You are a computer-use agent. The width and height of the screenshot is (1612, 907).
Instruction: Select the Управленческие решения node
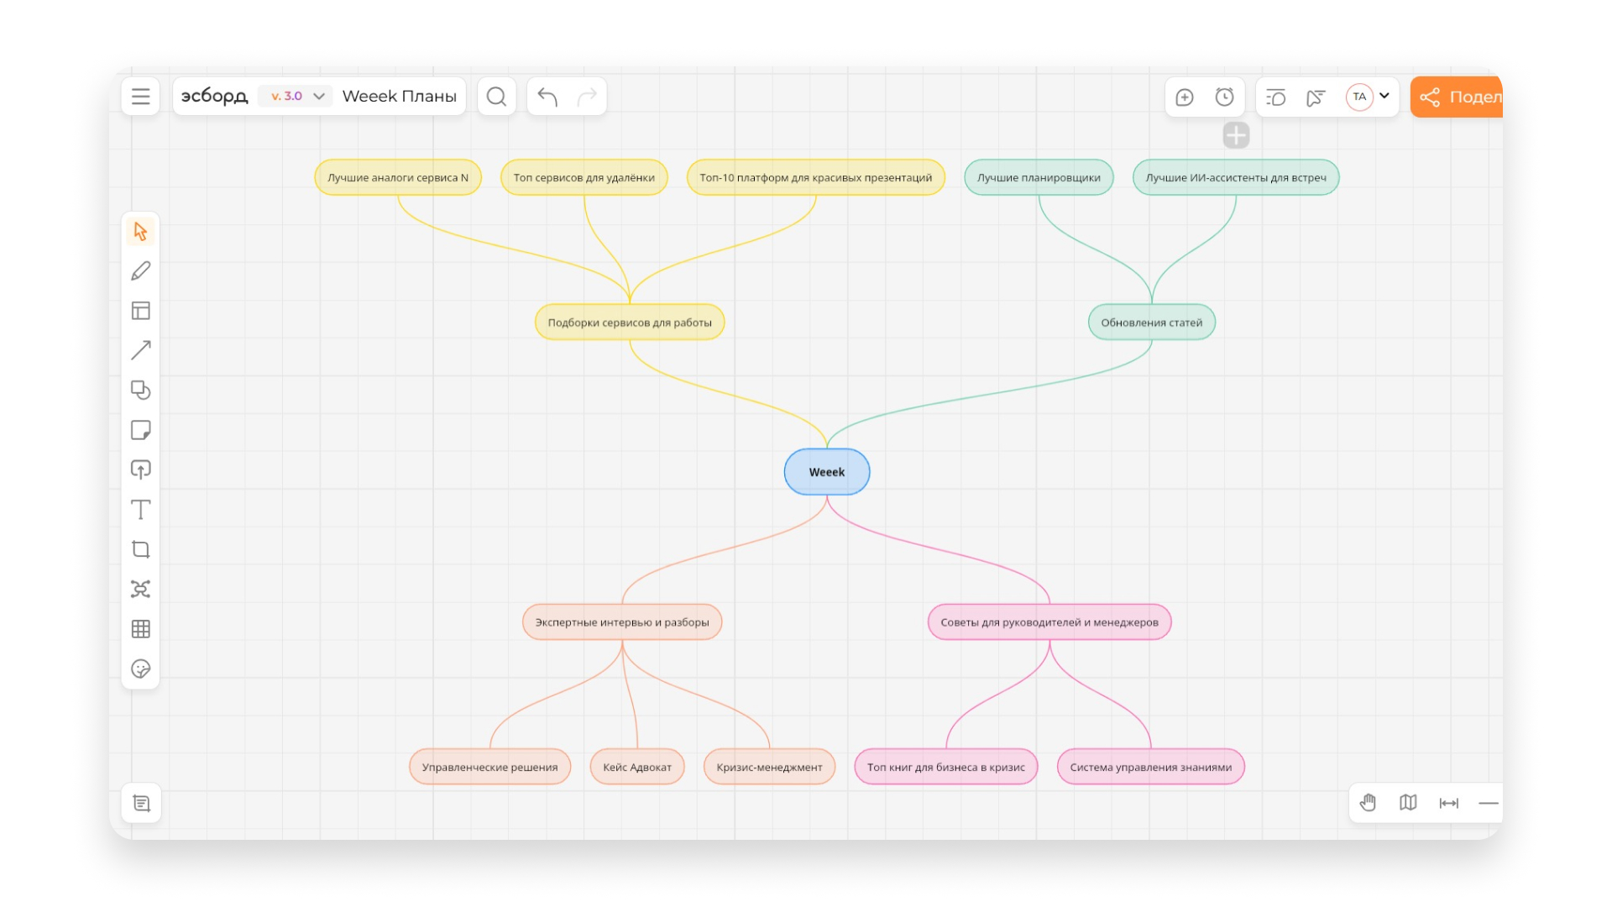pos(489,767)
